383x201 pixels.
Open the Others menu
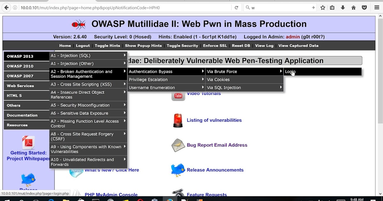[x=26, y=106]
